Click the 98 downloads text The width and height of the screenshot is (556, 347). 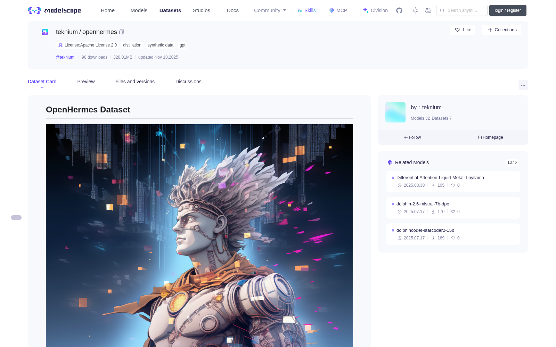click(x=95, y=57)
